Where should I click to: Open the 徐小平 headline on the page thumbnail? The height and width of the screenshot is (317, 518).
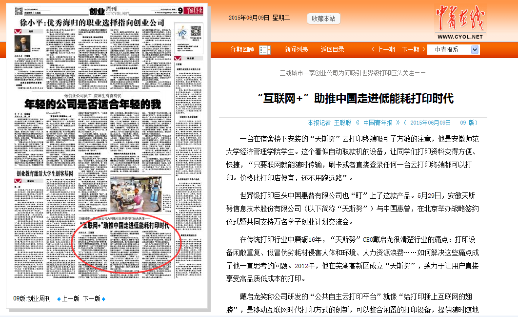click(x=92, y=22)
